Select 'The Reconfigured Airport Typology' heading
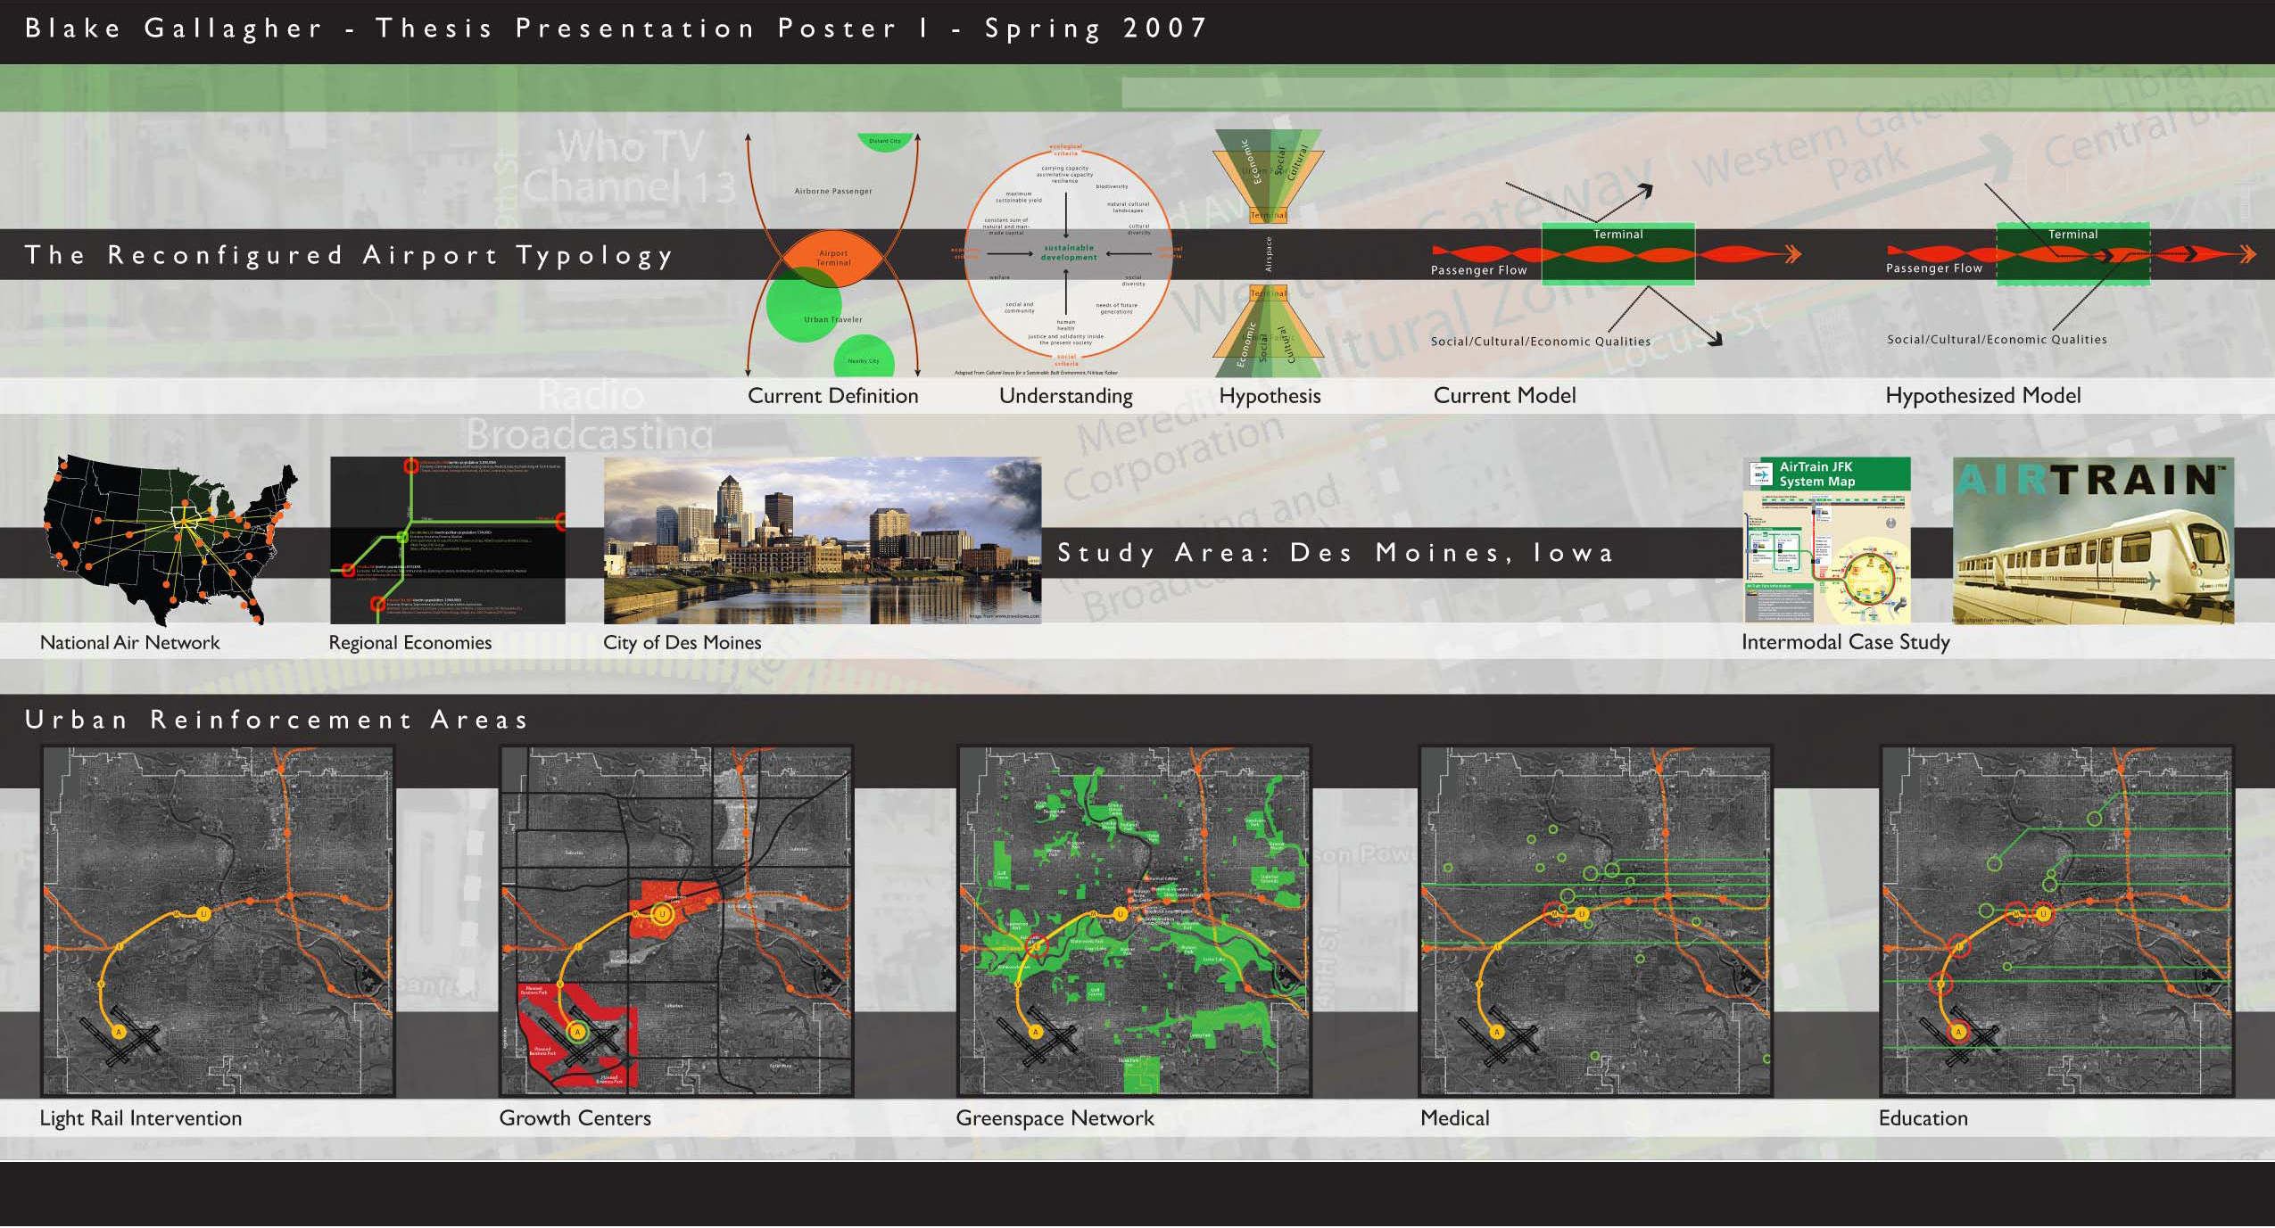 point(349,255)
